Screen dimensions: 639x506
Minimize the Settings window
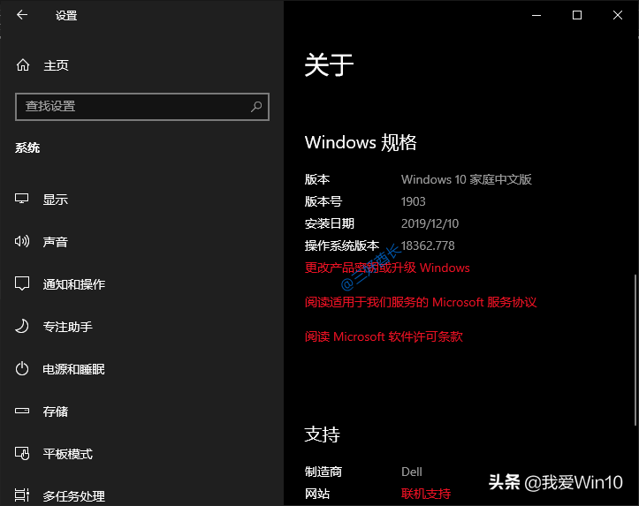tap(536, 16)
